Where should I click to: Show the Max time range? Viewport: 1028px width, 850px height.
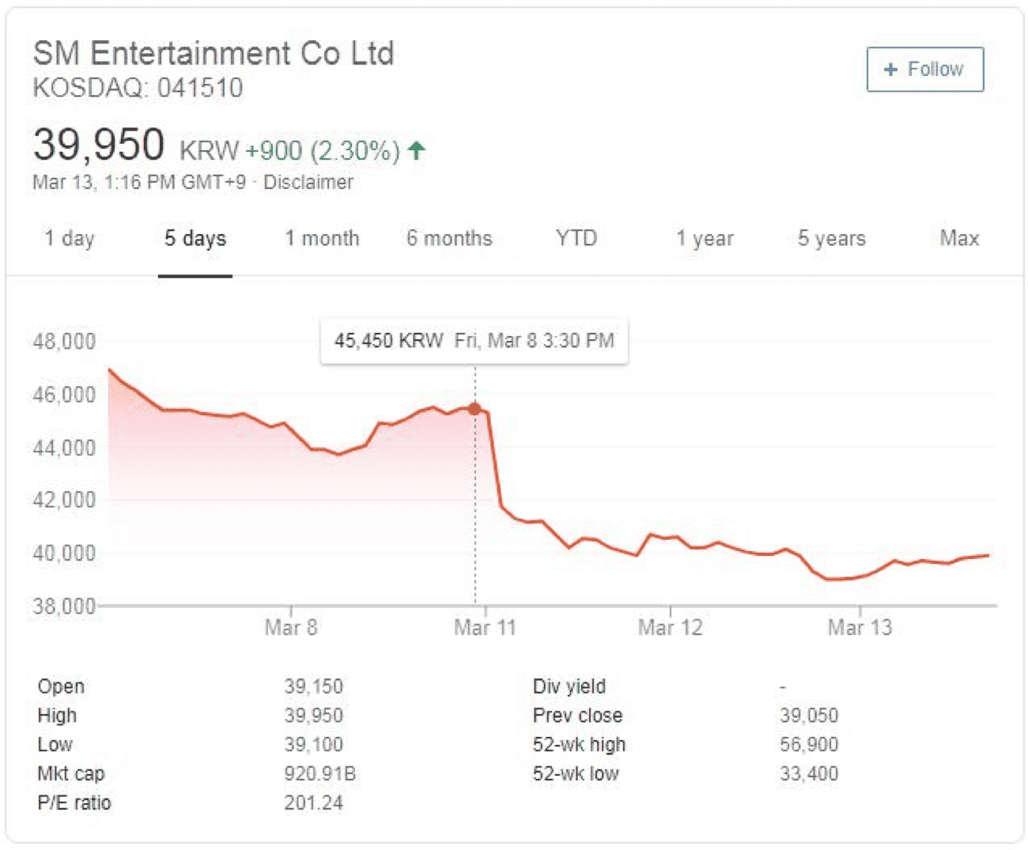(959, 238)
